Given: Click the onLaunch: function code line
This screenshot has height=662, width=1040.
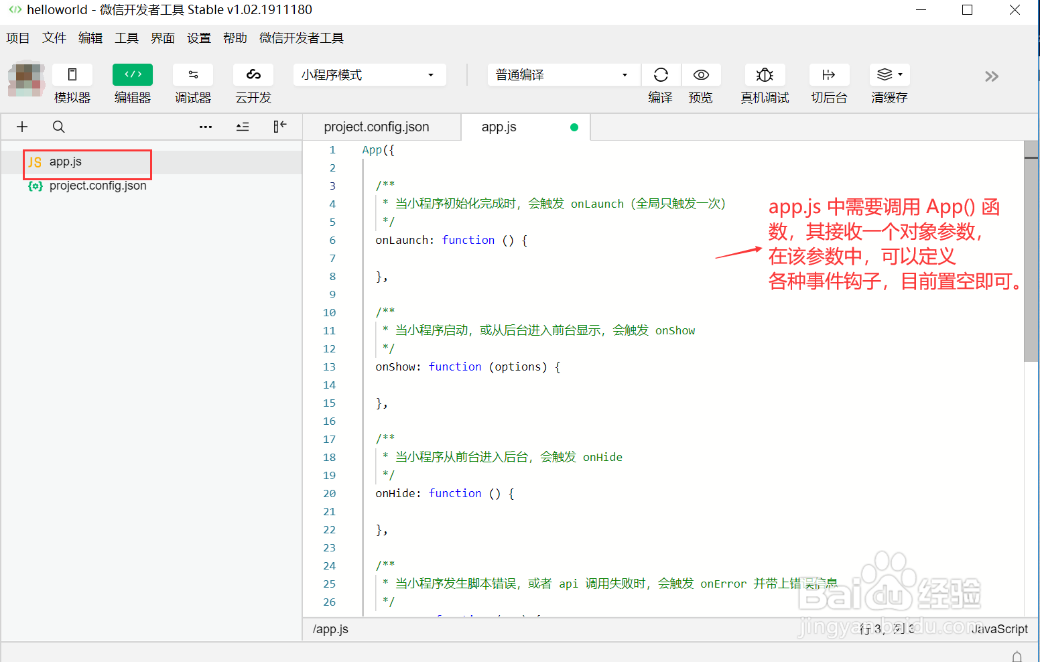Looking at the screenshot, I should click(452, 241).
